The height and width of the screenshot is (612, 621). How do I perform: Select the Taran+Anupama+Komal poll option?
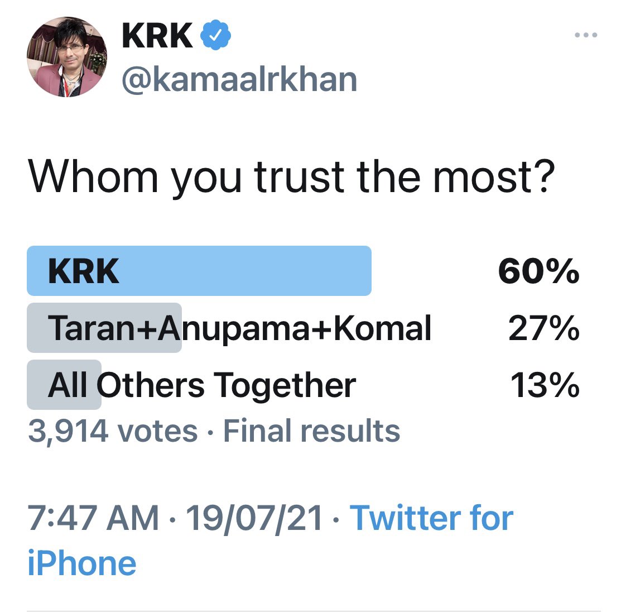click(x=240, y=328)
